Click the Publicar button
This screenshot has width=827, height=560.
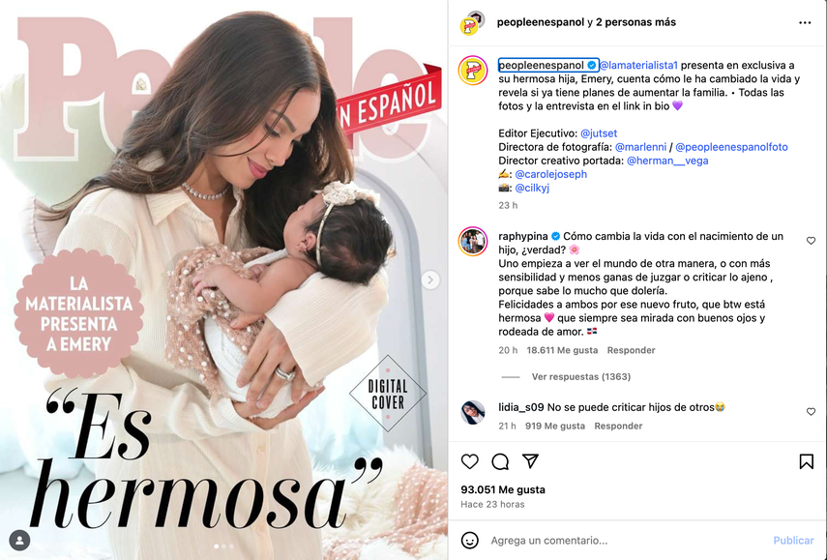pyautogui.click(x=793, y=540)
